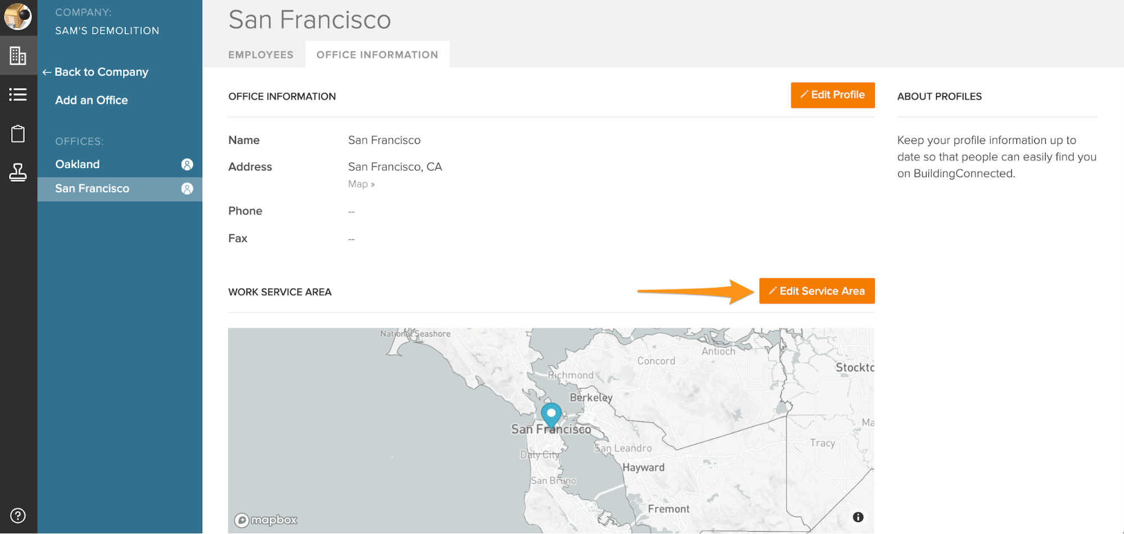The width and height of the screenshot is (1124, 534).
Task: Click the Edit Service Area button
Action: pos(816,291)
